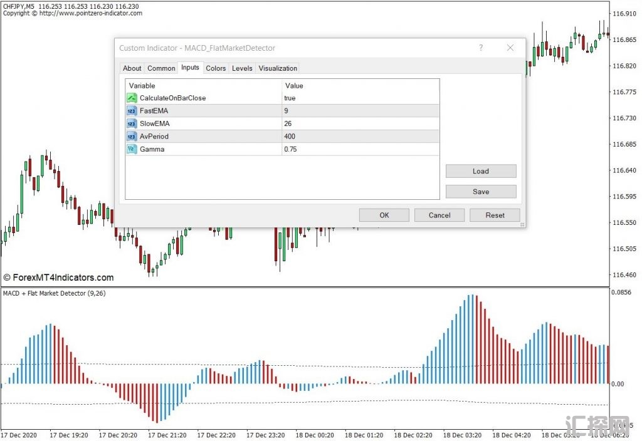The height and width of the screenshot is (441, 642).
Task: Click the CalculateOnBarClose boolean type icon
Action: [x=132, y=98]
